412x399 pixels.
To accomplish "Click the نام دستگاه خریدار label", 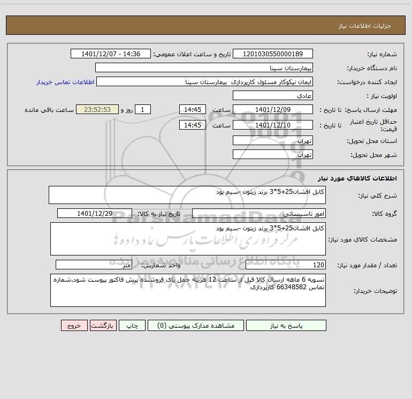I will pyautogui.click(x=372, y=69).
